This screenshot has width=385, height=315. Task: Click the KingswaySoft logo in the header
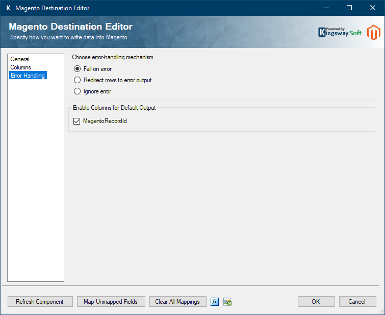point(340,32)
